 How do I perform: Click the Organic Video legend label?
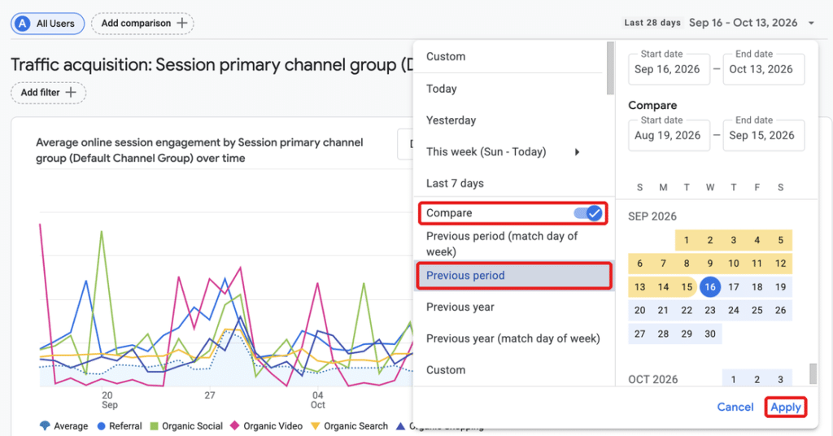pyautogui.click(x=273, y=426)
